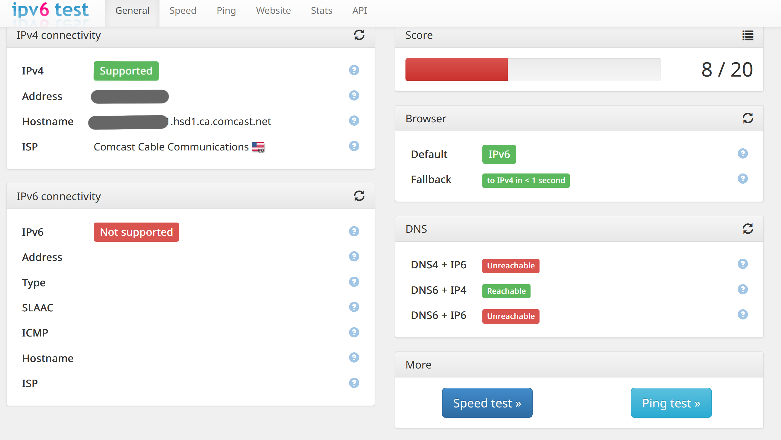Screen dimensions: 781x440
Task: Open help for Comcast ISP row
Action: tap(354, 146)
